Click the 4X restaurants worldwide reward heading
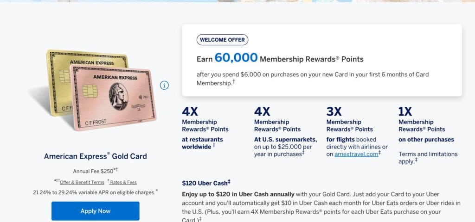 point(190,111)
